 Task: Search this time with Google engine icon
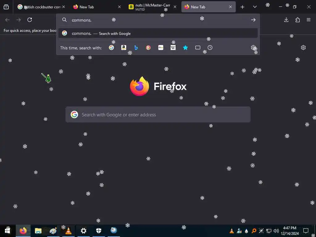pyautogui.click(x=111, y=48)
